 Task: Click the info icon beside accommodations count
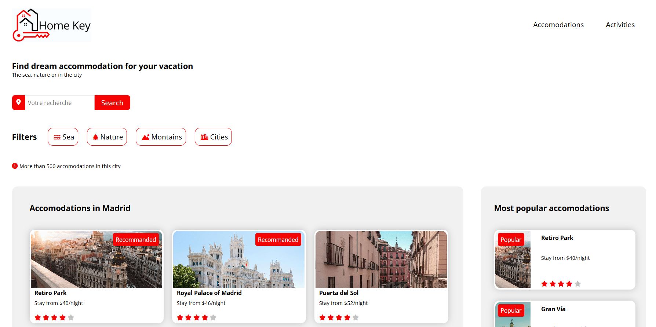coord(15,166)
